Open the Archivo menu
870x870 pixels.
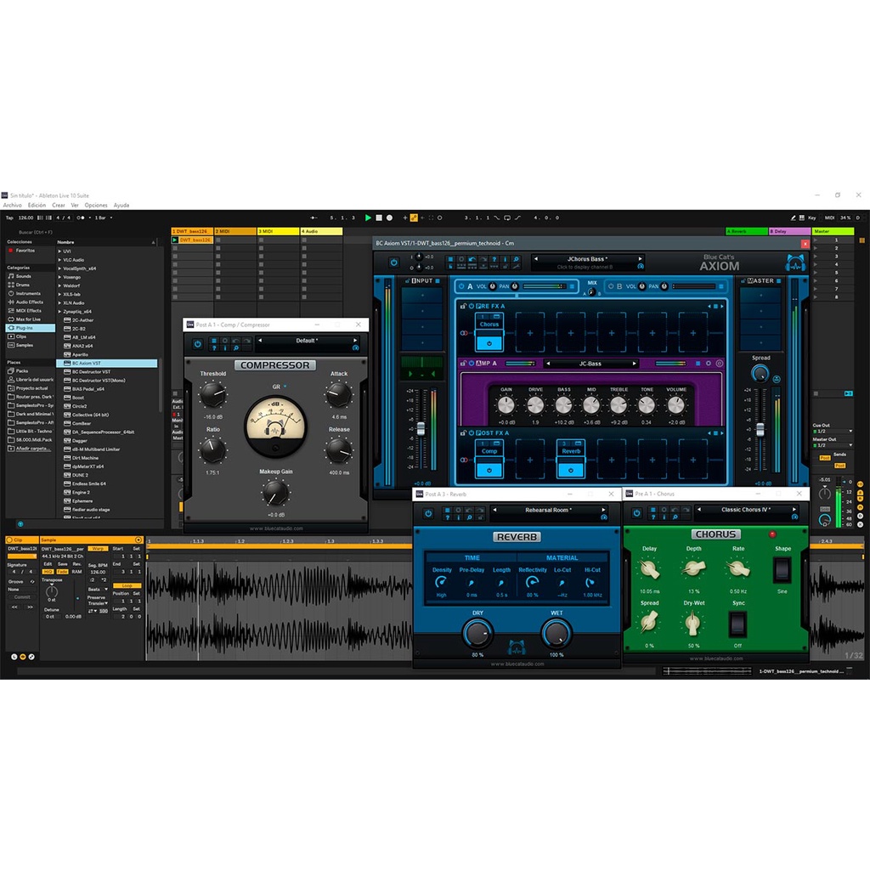tap(12, 206)
